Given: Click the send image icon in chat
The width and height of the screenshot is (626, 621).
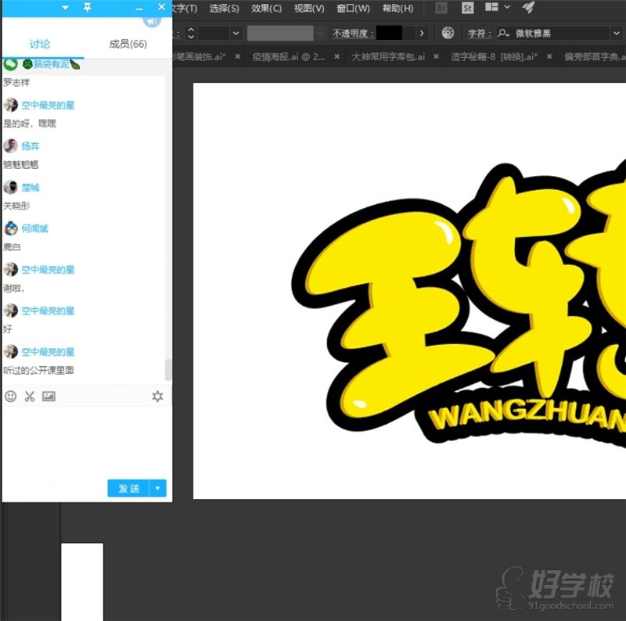Looking at the screenshot, I should coord(49,397).
